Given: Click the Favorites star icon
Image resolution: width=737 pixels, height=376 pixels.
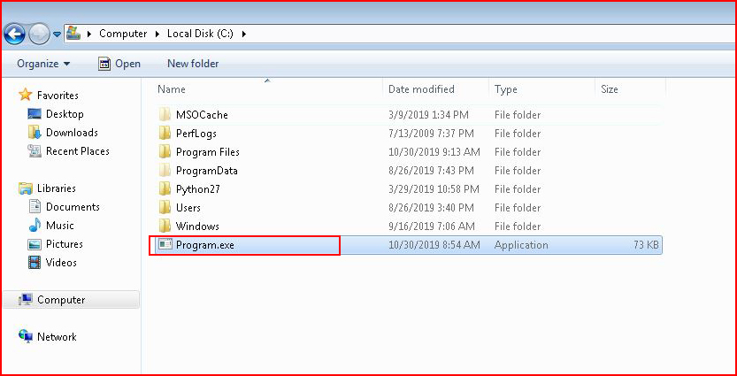Looking at the screenshot, I should (25, 95).
